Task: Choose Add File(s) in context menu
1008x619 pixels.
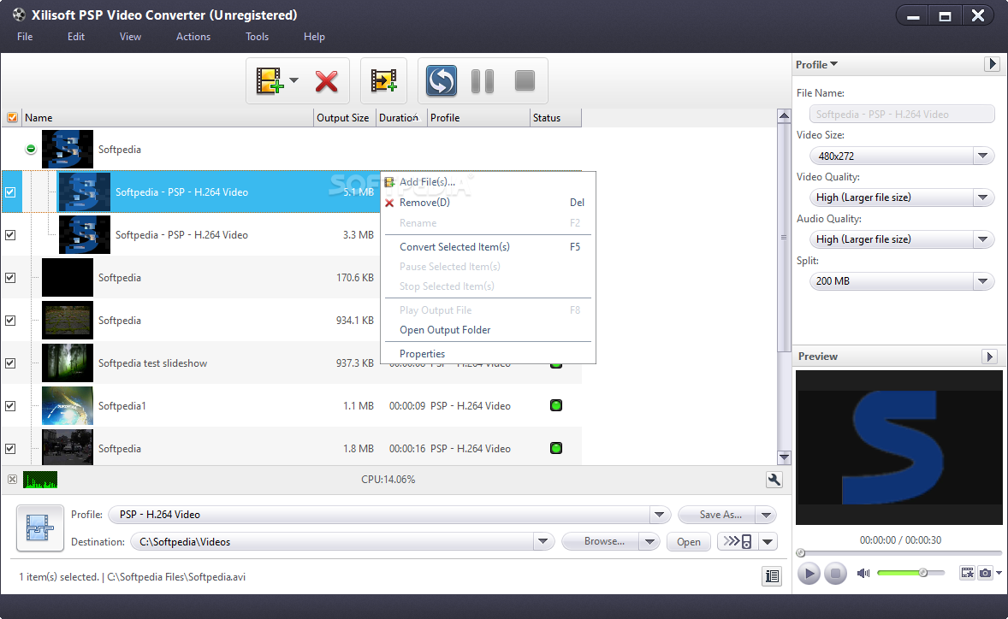Action: 488,182
